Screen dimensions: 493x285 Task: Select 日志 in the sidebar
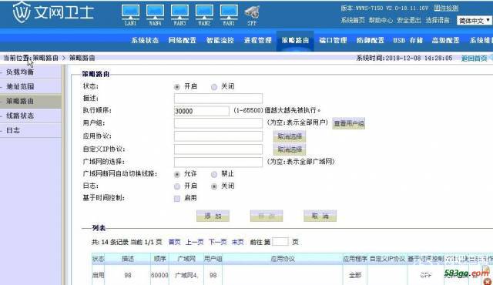31,130
